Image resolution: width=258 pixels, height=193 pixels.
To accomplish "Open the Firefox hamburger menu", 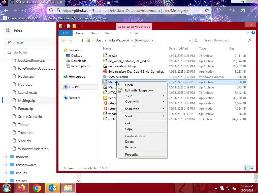I will coord(252,11).
